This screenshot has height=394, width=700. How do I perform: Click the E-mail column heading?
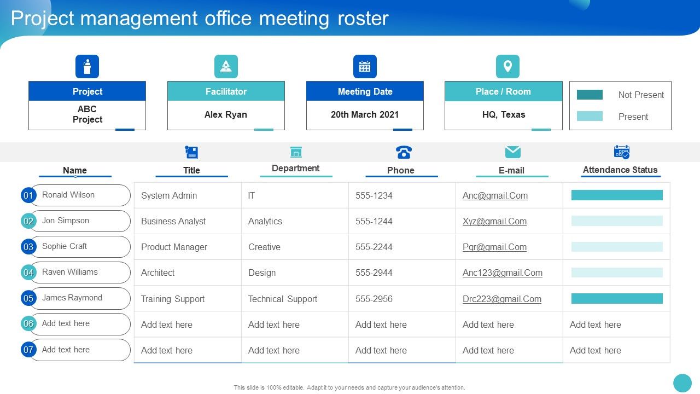511,170
